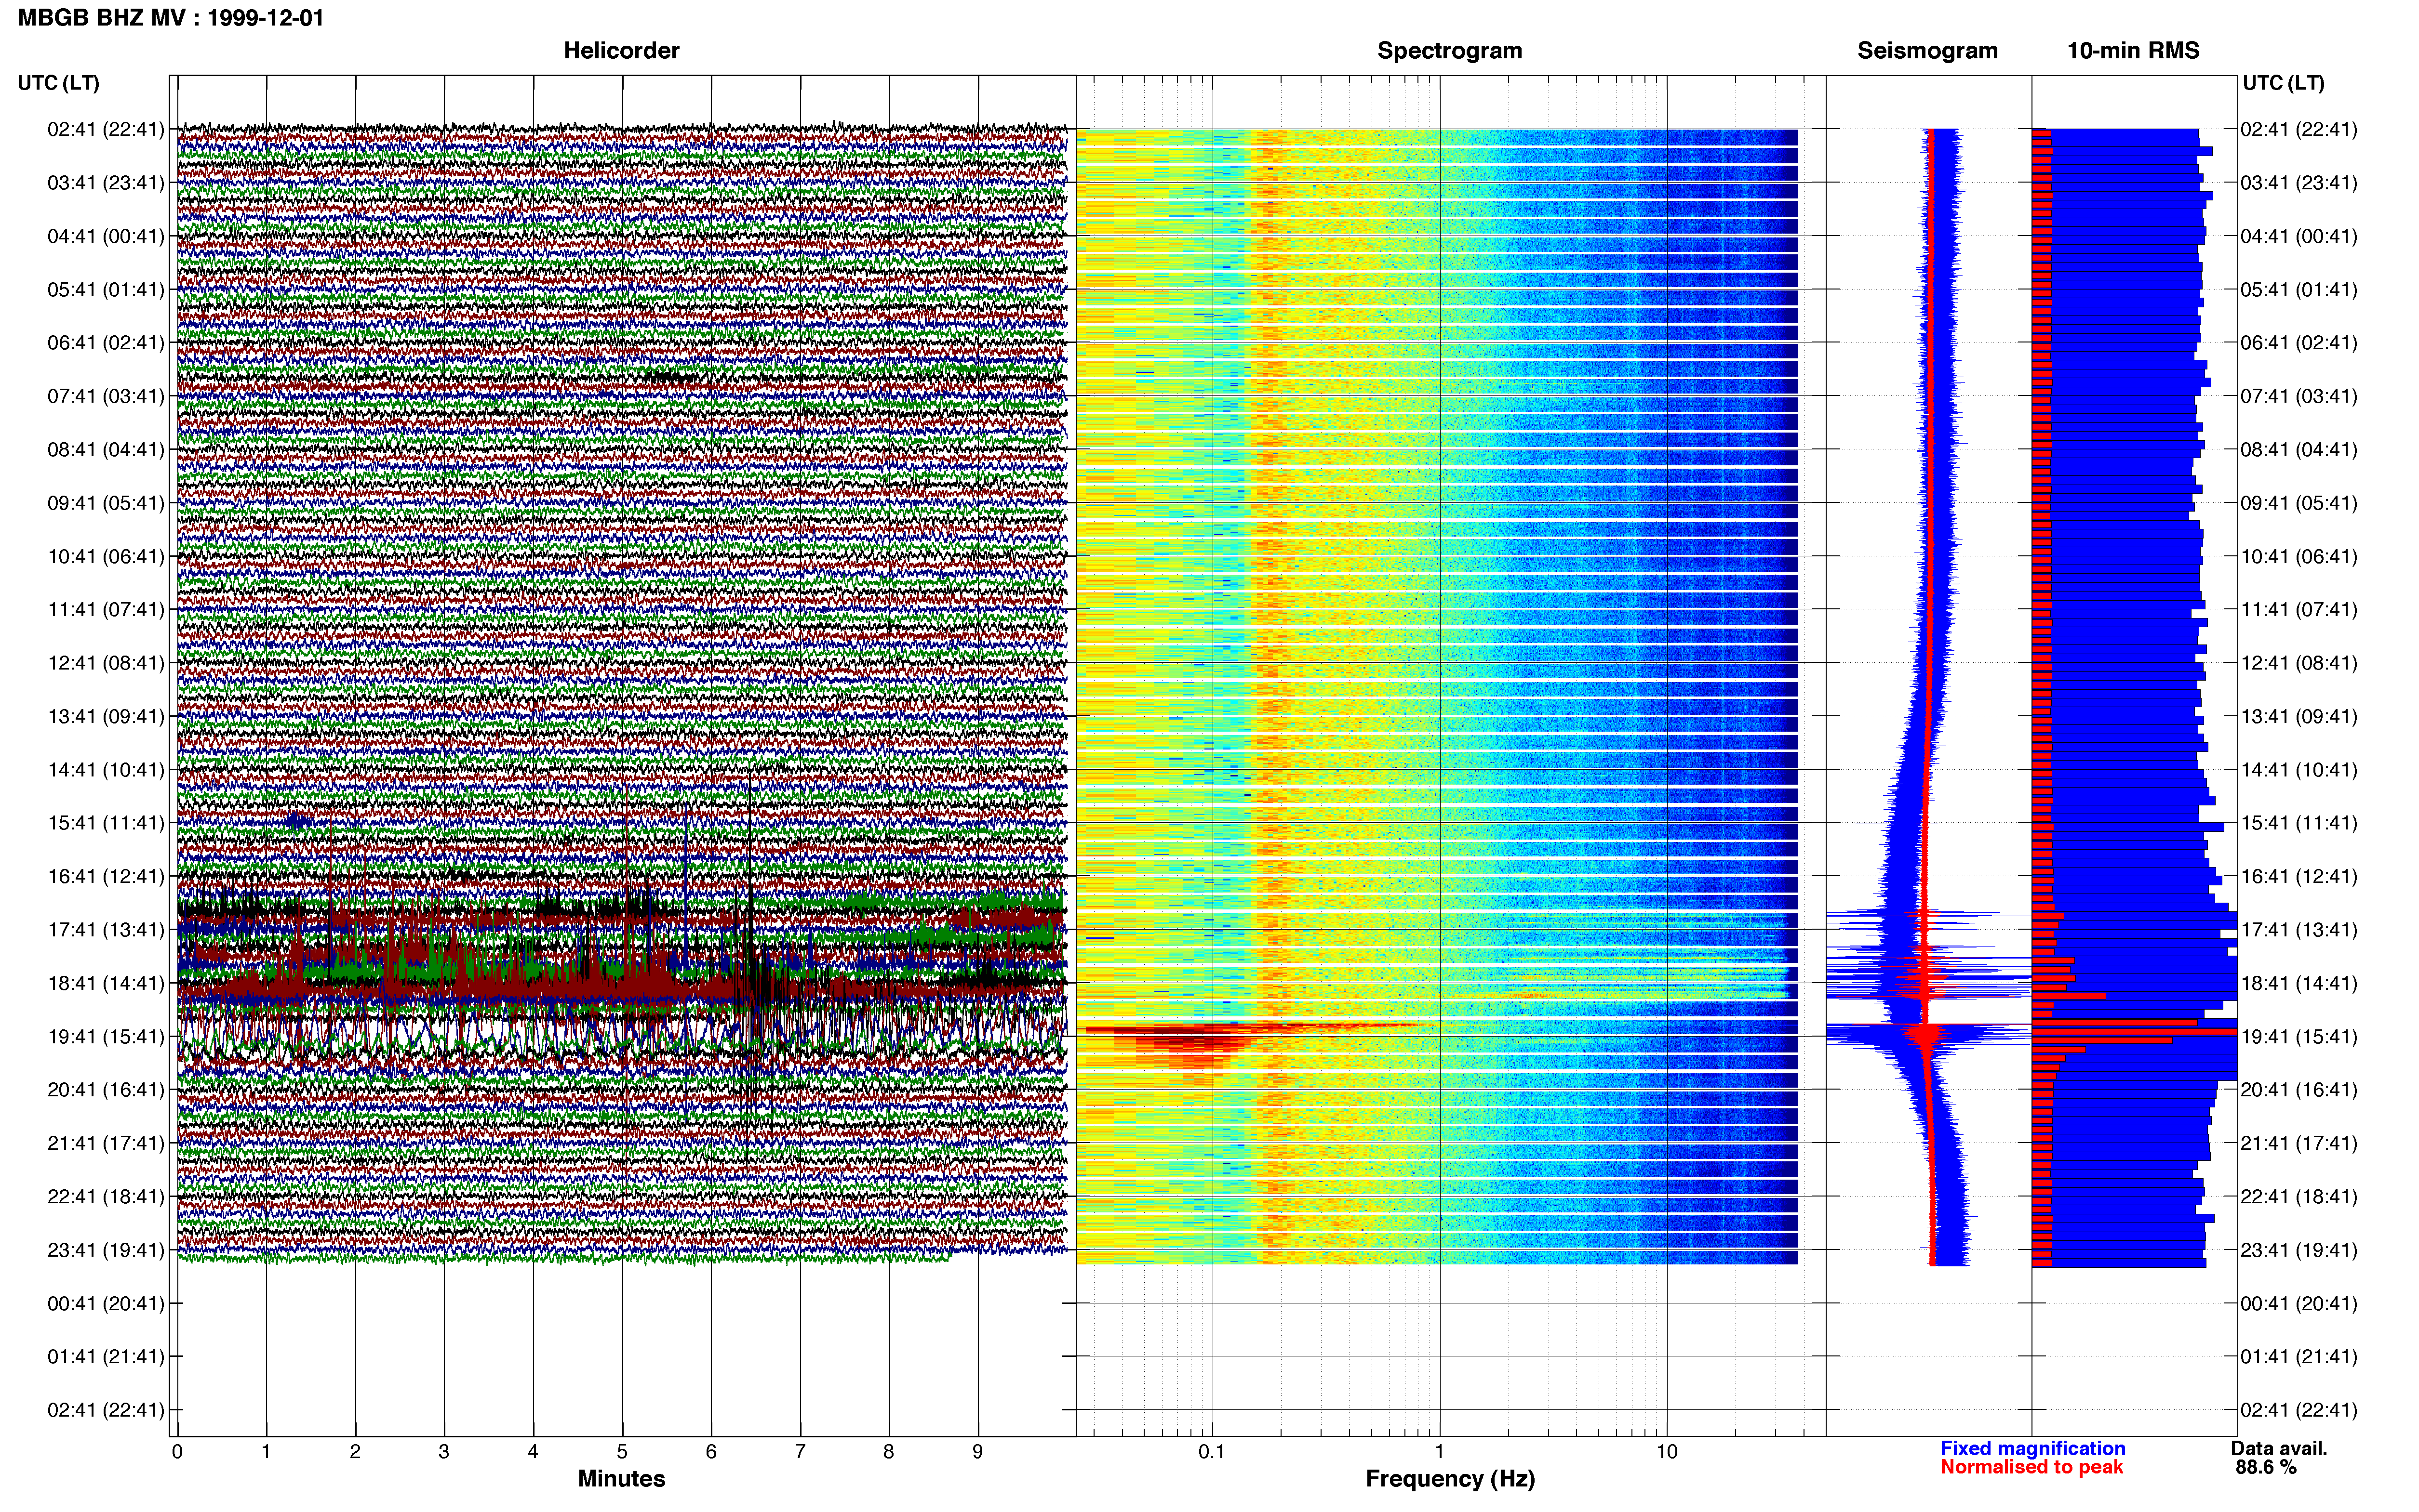This screenshot has width=2419, height=1512.
Task: Pick '09:41 (05:41)' on the helicorder time axis
Action: (106, 503)
